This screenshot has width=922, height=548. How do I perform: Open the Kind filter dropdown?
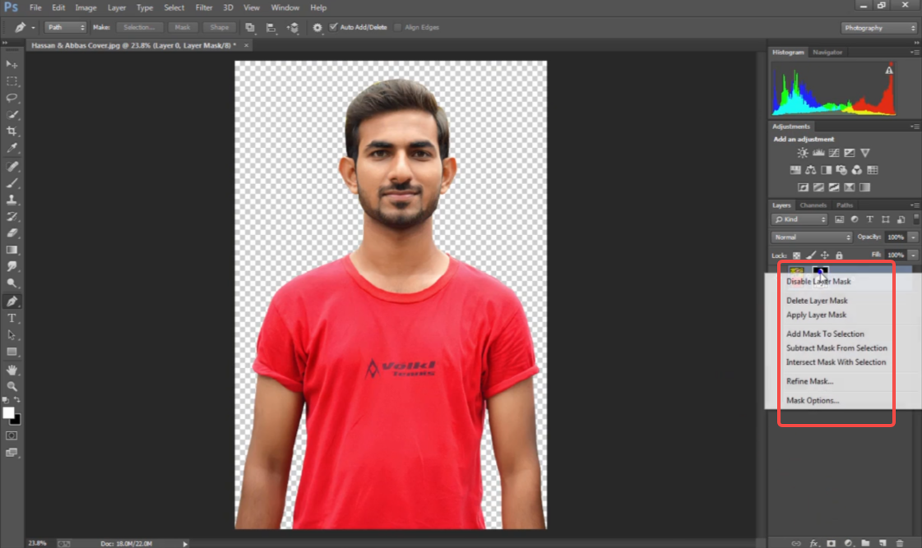(798, 219)
